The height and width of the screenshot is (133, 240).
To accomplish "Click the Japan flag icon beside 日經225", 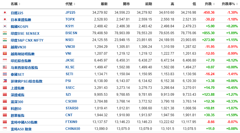I will [5, 13].
